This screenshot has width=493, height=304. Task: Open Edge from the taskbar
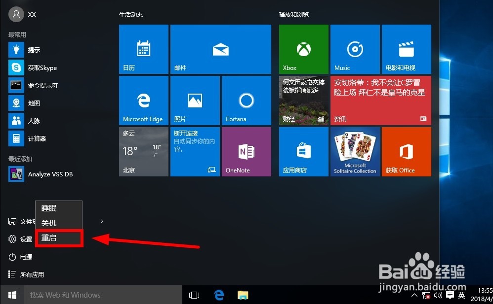coord(219,295)
